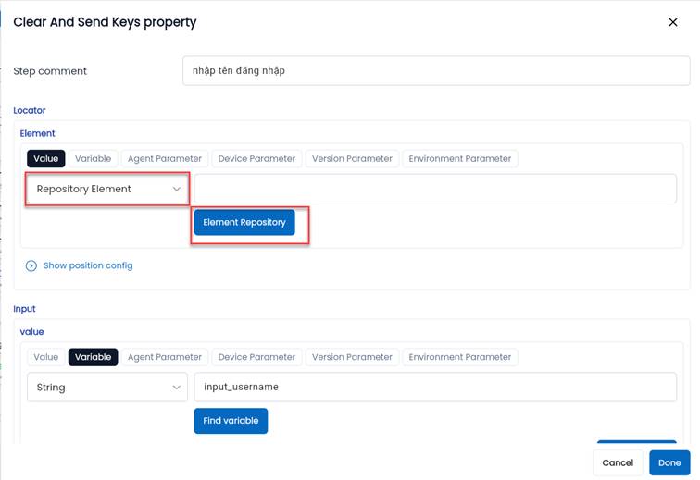The image size is (700, 480).
Task: Select Variable tab in Element section
Action: 94,159
